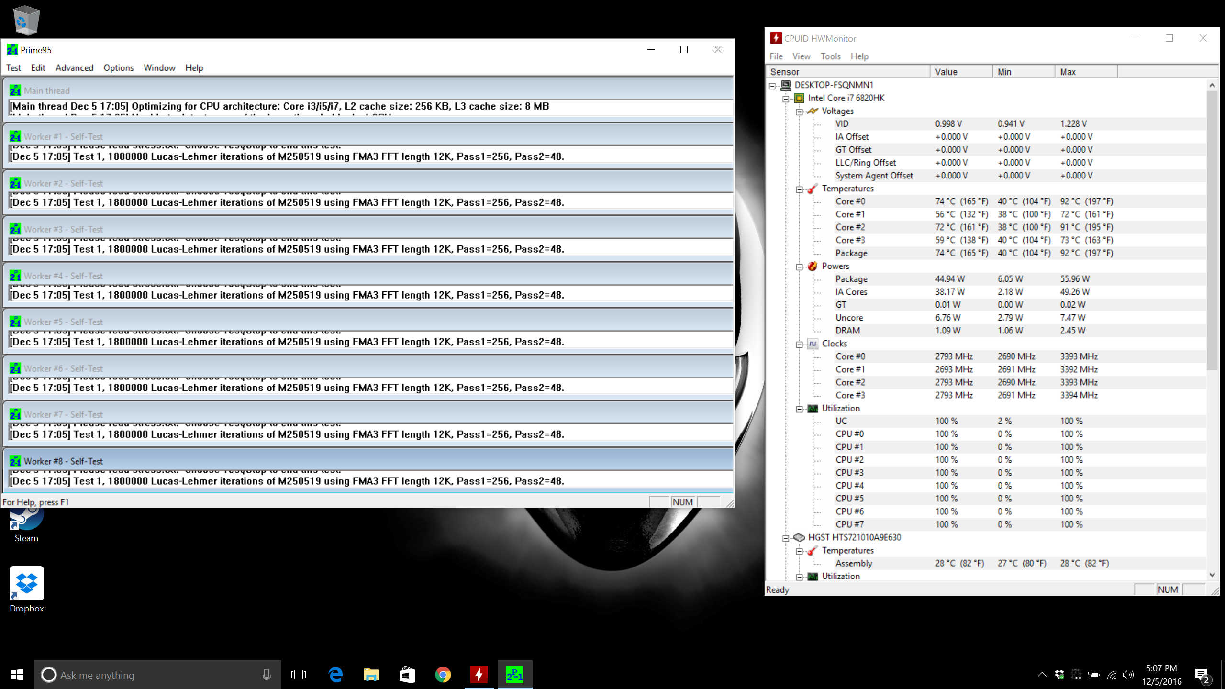Open the Advanced menu in Prime95
This screenshot has width=1225, height=689.
[74, 67]
